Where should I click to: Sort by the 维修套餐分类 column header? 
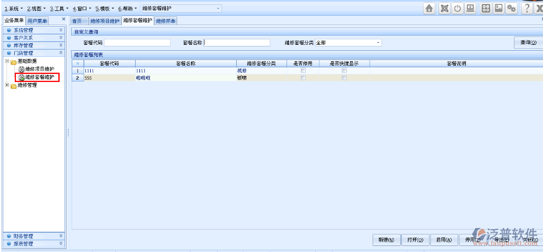coord(261,63)
